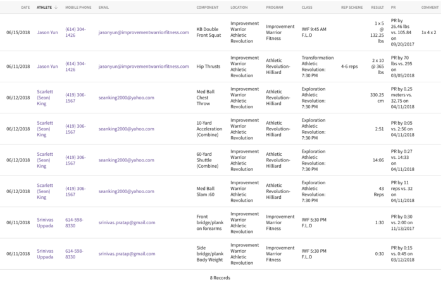
Task: Click srinivas.pratap@gmail.com in the Side bridge/plank row
Action: 127,254
